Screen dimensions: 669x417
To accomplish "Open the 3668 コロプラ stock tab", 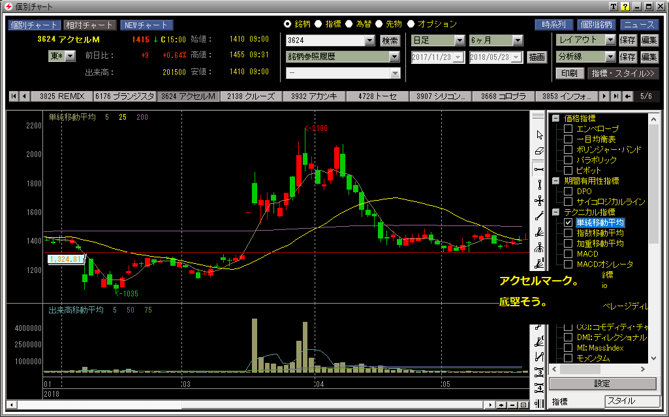I will point(503,96).
